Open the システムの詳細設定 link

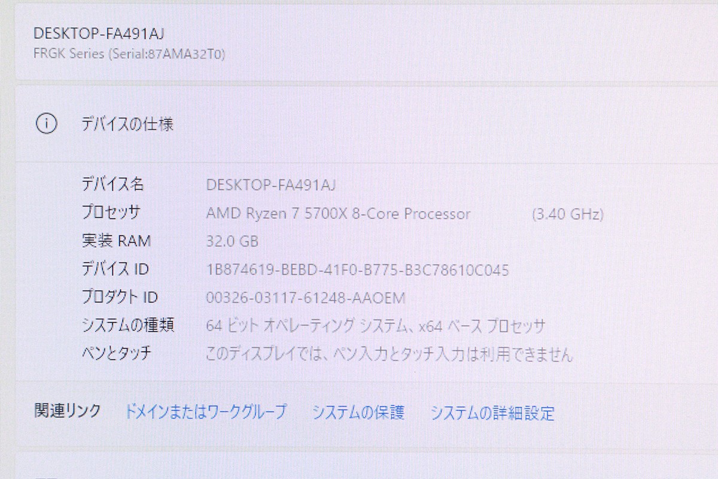(x=492, y=413)
